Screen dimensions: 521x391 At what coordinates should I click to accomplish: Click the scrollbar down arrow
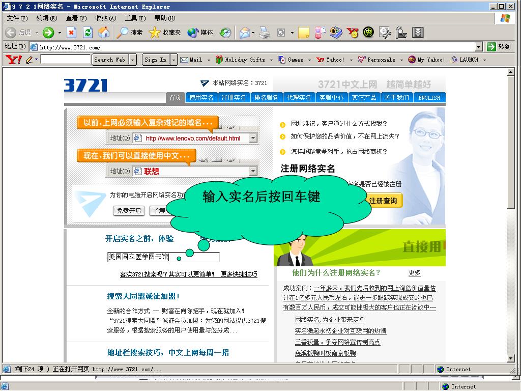[511, 358]
